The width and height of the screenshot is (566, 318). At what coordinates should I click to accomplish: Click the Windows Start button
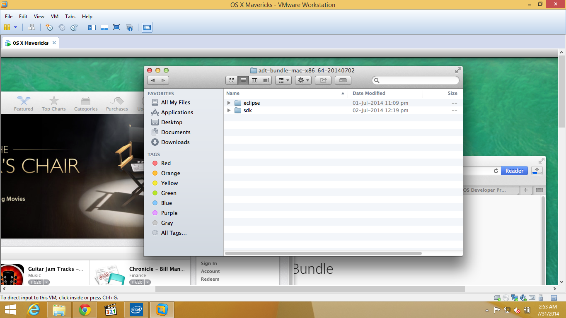(x=10, y=309)
